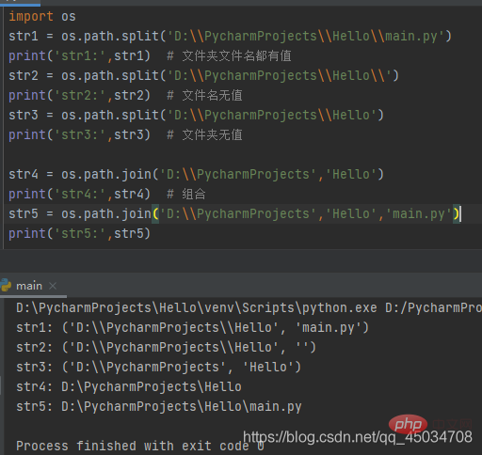Click the red php logo watermark
This screenshot has width=482, height=455.
[x=408, y=424]
